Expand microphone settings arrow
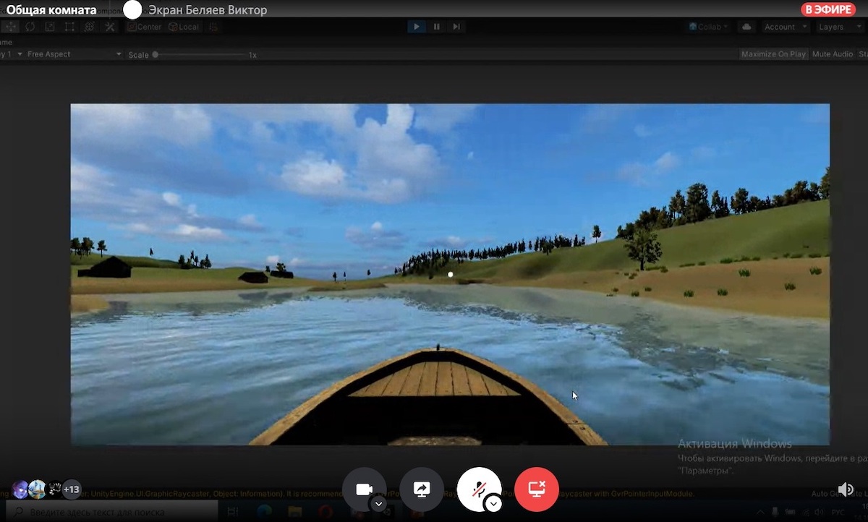This screenshot has width=868, height=522. [493, 504]
